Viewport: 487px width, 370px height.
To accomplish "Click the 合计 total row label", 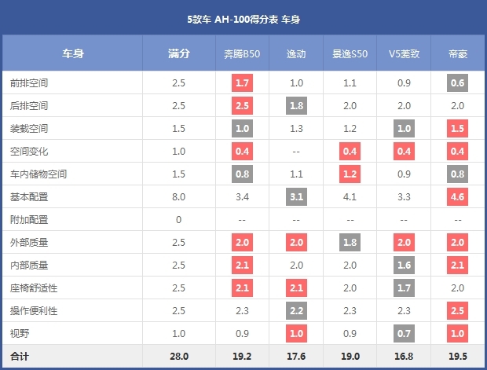I will (x=20, y=356).
